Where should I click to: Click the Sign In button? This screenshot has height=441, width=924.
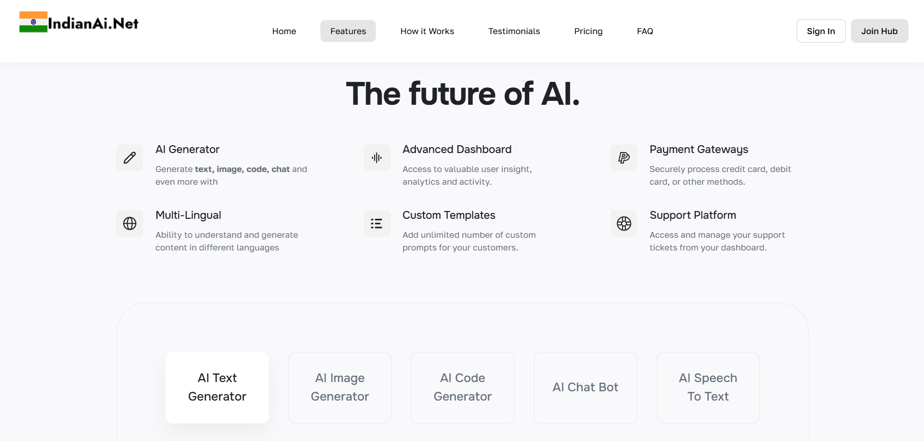tap(821, 31)
